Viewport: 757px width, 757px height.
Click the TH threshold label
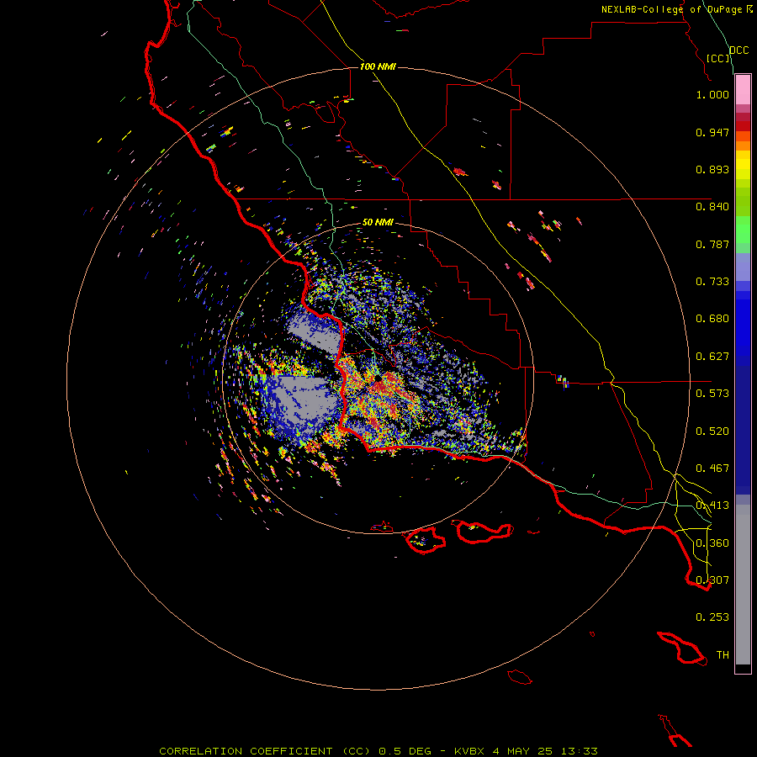pyautogui.click(x=723, y=655)
